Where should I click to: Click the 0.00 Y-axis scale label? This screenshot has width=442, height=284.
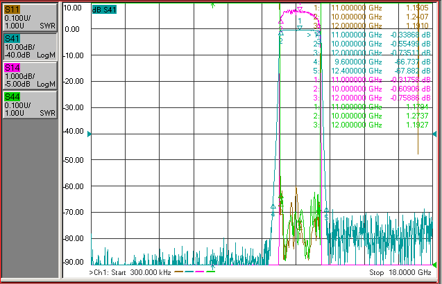tap(72, 29)
